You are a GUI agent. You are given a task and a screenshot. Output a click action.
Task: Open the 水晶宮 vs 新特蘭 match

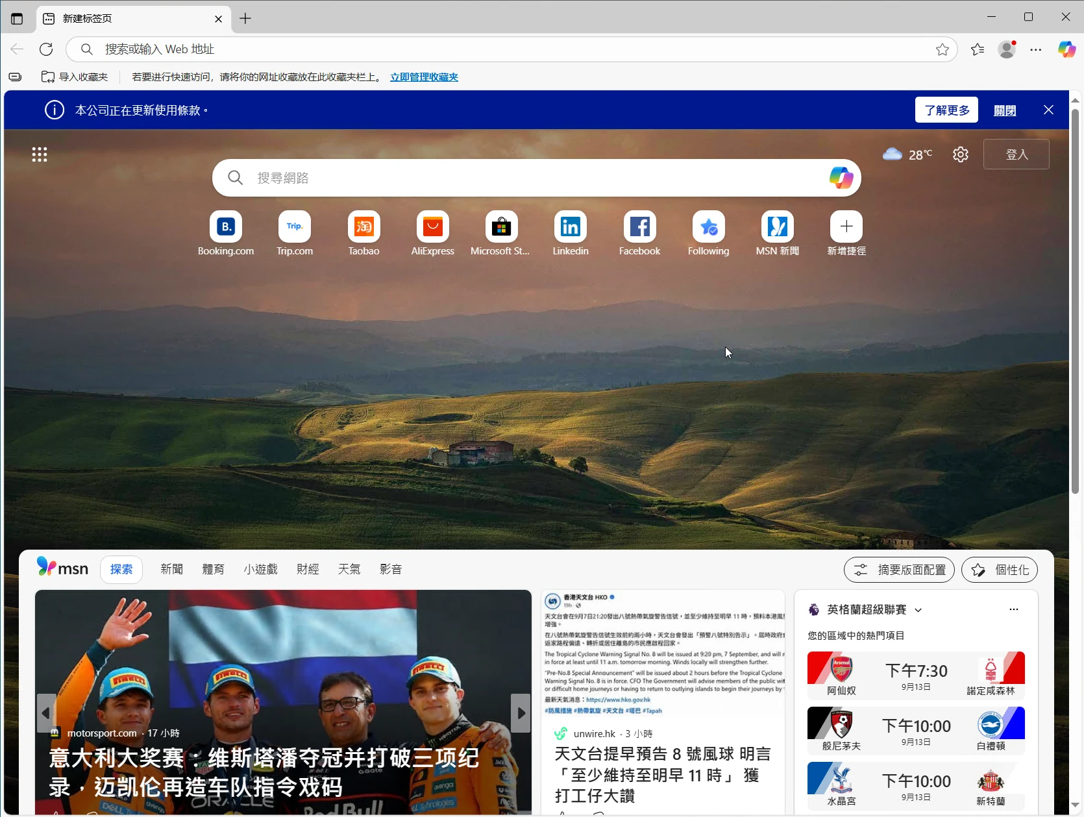(916, 786)
